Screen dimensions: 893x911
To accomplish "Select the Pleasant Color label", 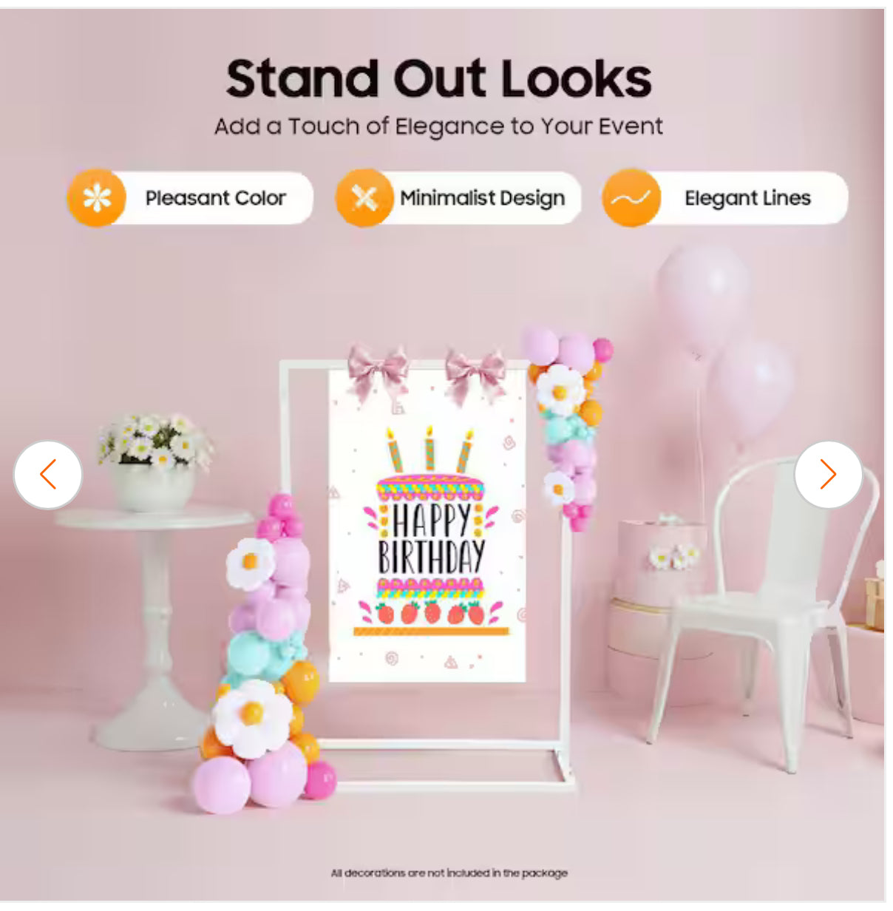I will click(x=215, y=198).
